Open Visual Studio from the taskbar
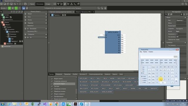 [45, 104]
